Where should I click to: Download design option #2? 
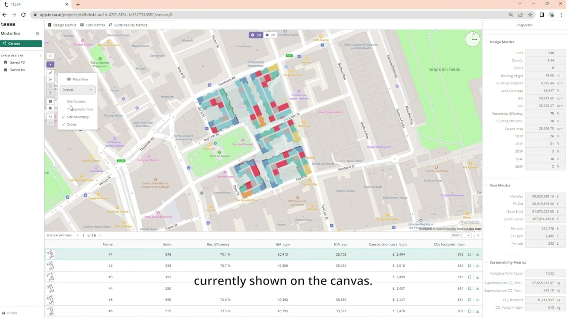[x=478, y=266]
